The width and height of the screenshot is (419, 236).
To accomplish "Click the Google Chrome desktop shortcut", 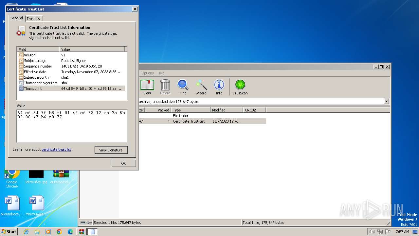I will coord(12,179).
